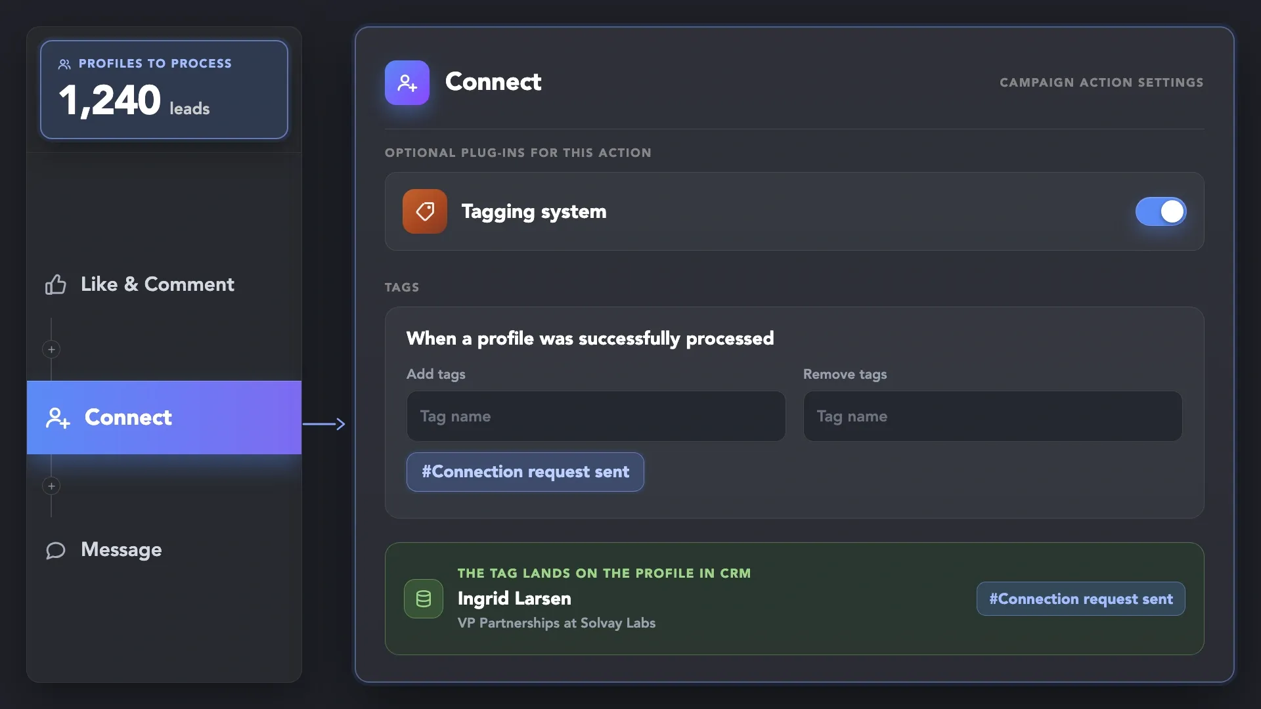Screen dimensions: 1261x709
Task: Click the Add tags label
Action: click(435, 374)
